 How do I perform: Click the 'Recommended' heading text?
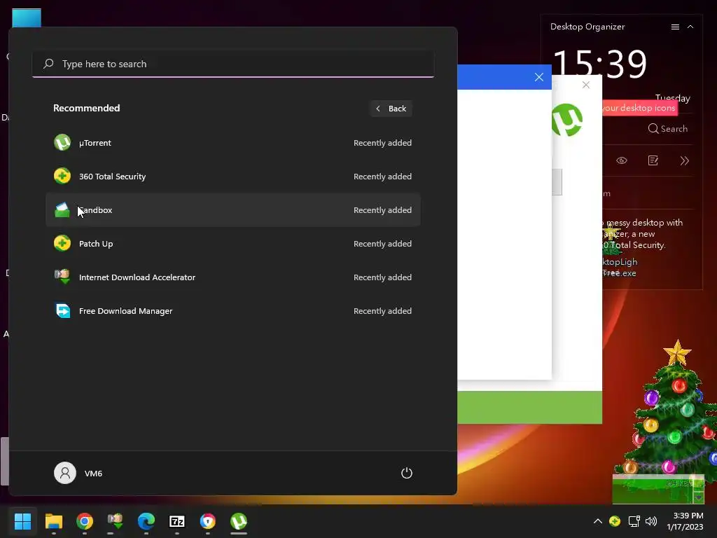(86, 108)
